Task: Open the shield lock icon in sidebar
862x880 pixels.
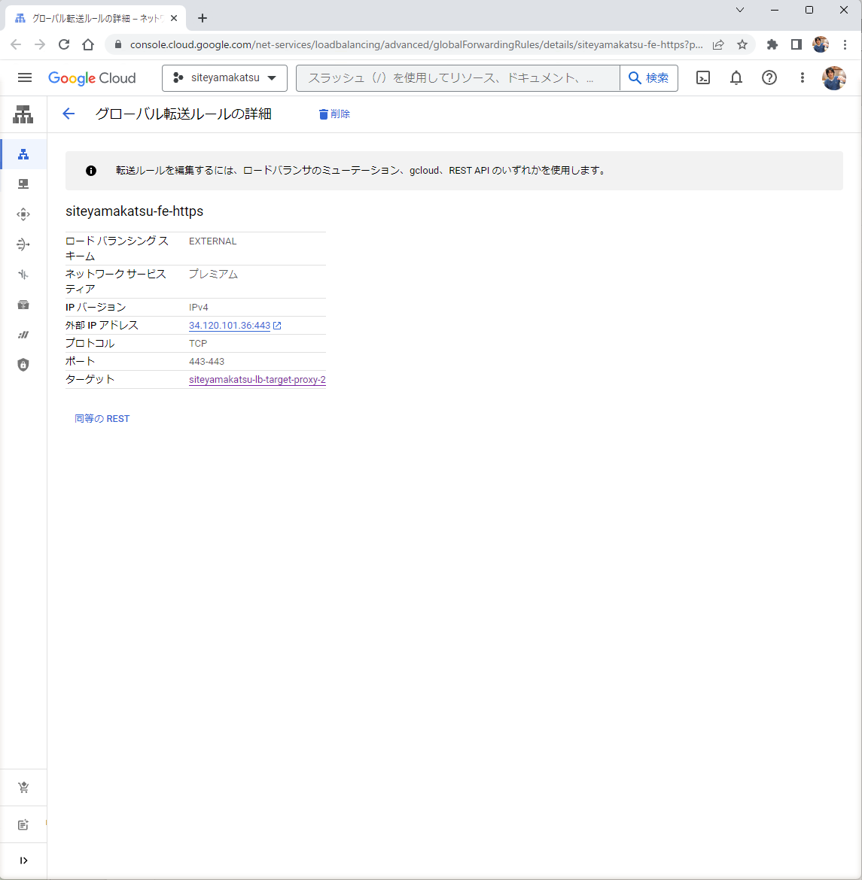Action: pyautogui.click(x=23, y=365)
